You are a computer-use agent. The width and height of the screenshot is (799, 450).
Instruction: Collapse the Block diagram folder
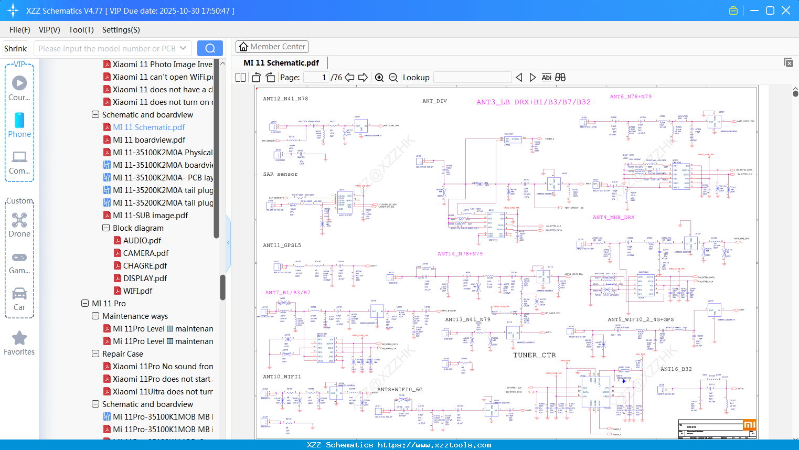tap(106, 228)
